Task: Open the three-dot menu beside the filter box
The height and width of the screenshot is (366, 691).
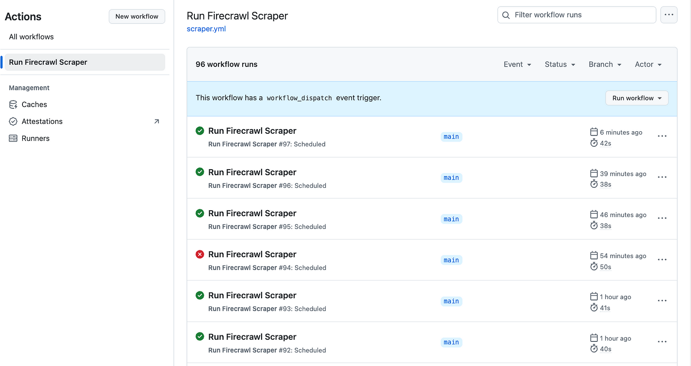Action: tap(669, 15)
